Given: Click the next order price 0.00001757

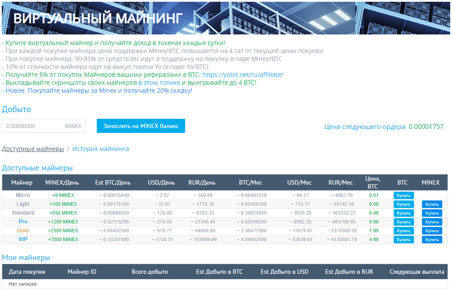Looking at the screenshot, I should (x=426, y=127).
